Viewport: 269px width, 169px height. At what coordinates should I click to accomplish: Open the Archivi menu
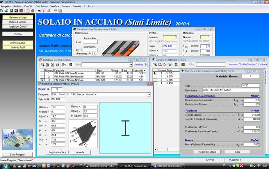tap(17, 6)
